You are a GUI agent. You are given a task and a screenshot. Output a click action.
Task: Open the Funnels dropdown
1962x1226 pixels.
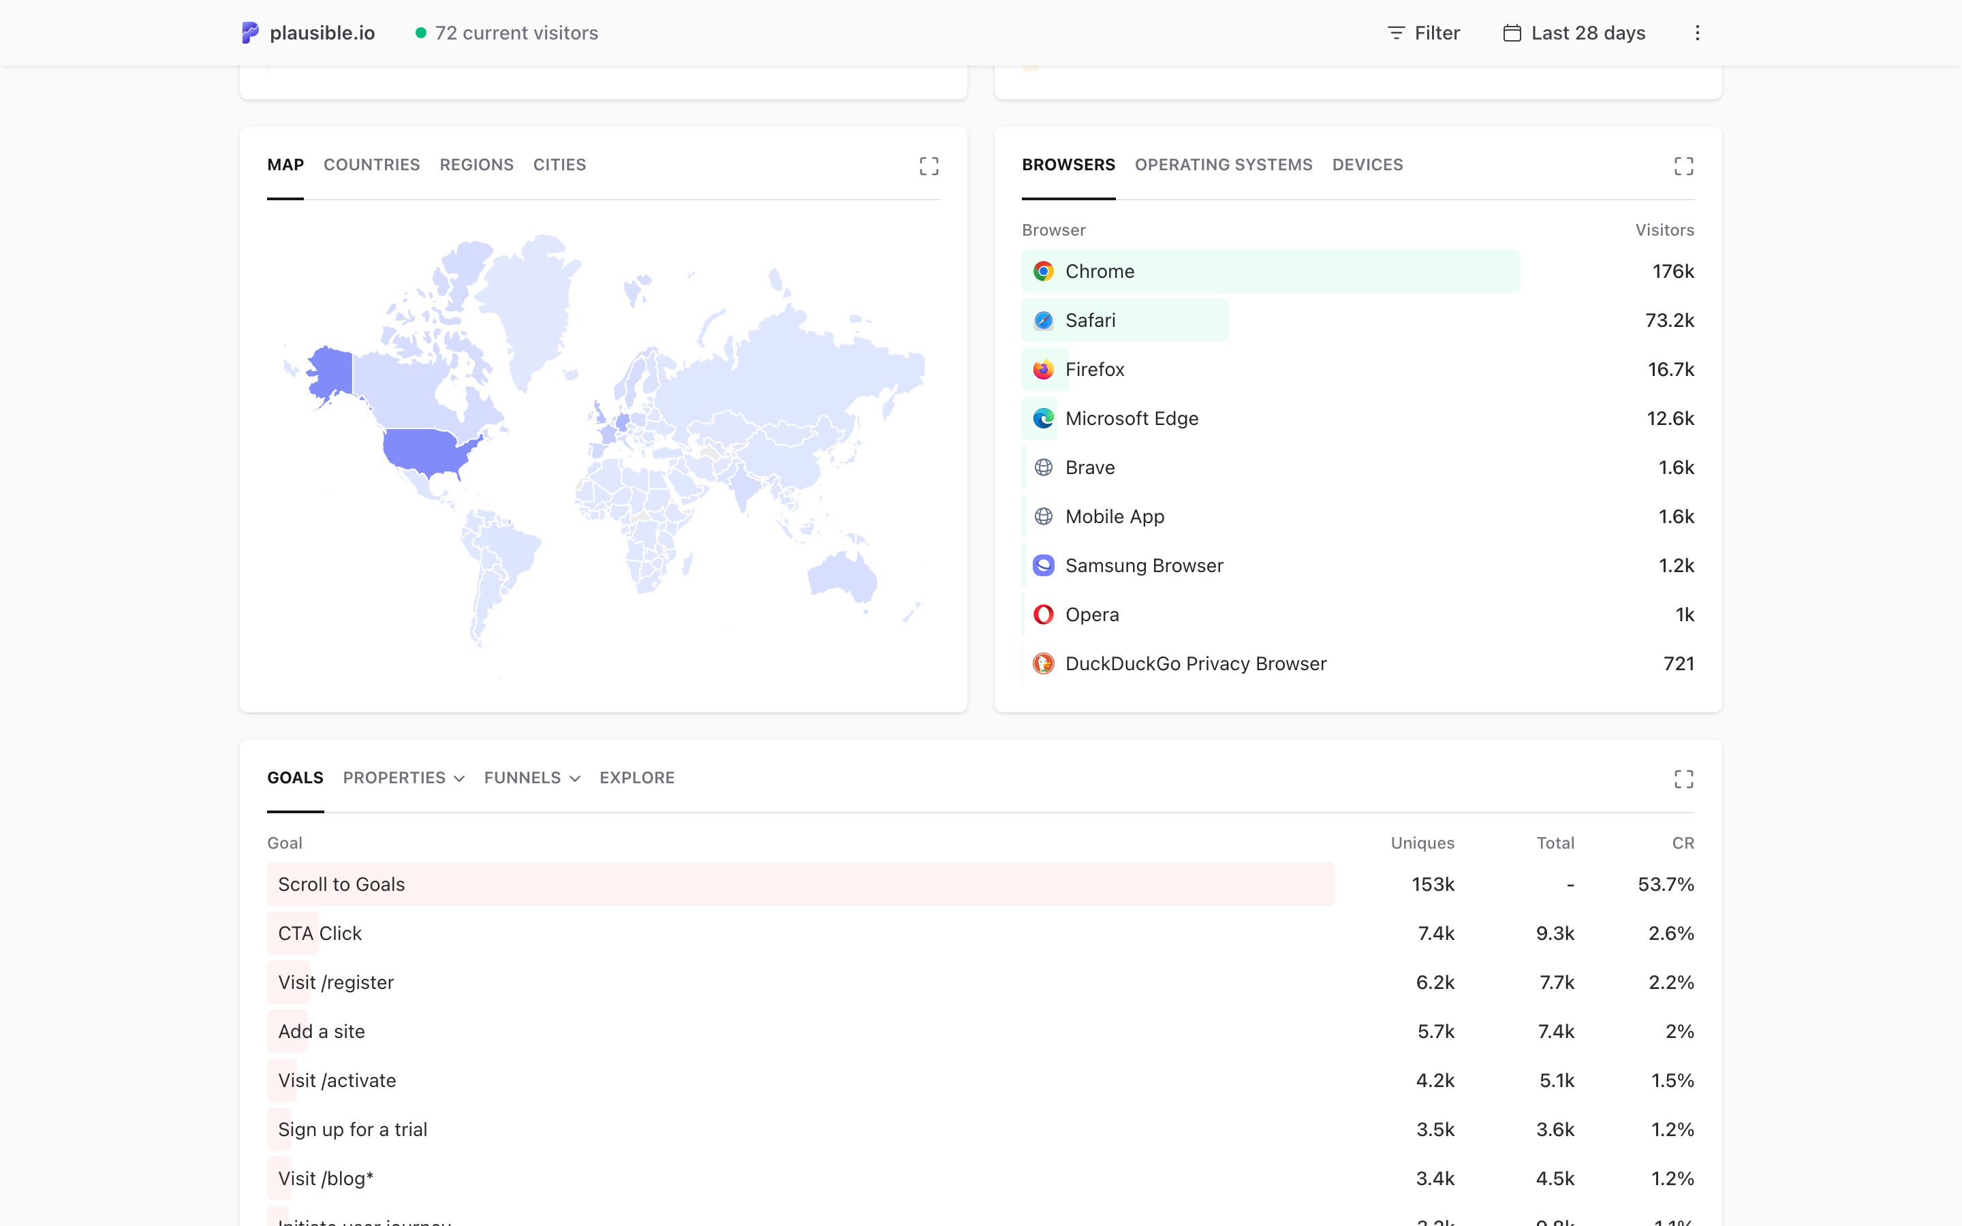coord(532,778)
